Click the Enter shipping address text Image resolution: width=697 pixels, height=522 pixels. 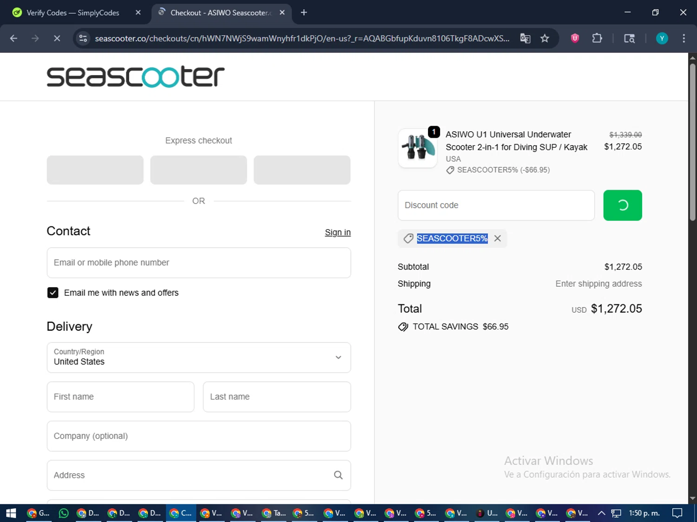pyautogui.click(x=598, y=284)
